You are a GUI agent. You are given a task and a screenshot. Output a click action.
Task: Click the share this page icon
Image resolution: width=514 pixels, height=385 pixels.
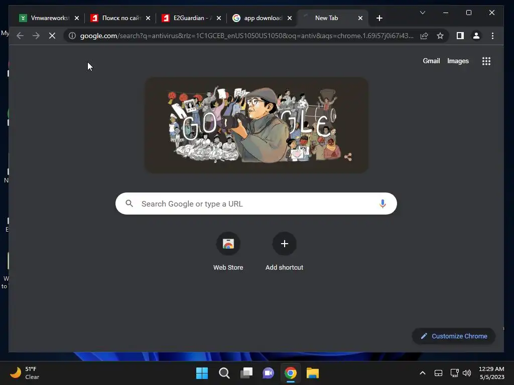(424, 36)
